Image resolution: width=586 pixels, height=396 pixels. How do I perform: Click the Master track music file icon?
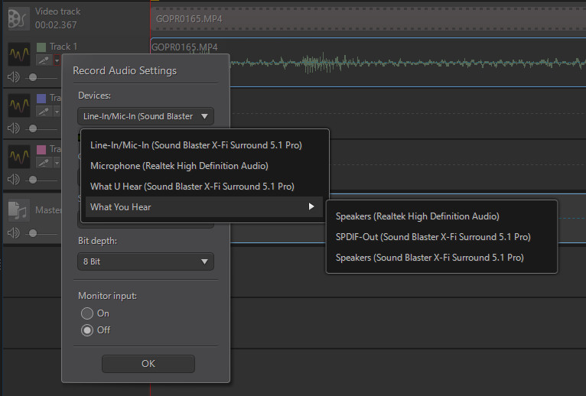[18, 209]
